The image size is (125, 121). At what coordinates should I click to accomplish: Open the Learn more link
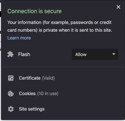coord(19,38)
